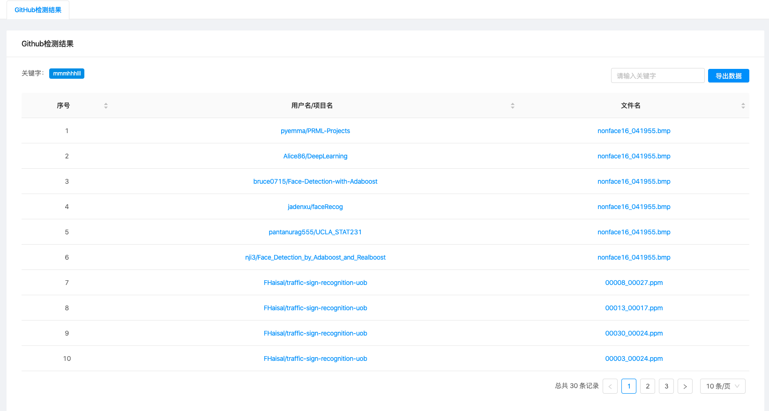Open Alice86/DeepLearning repository link

point(315,156)
